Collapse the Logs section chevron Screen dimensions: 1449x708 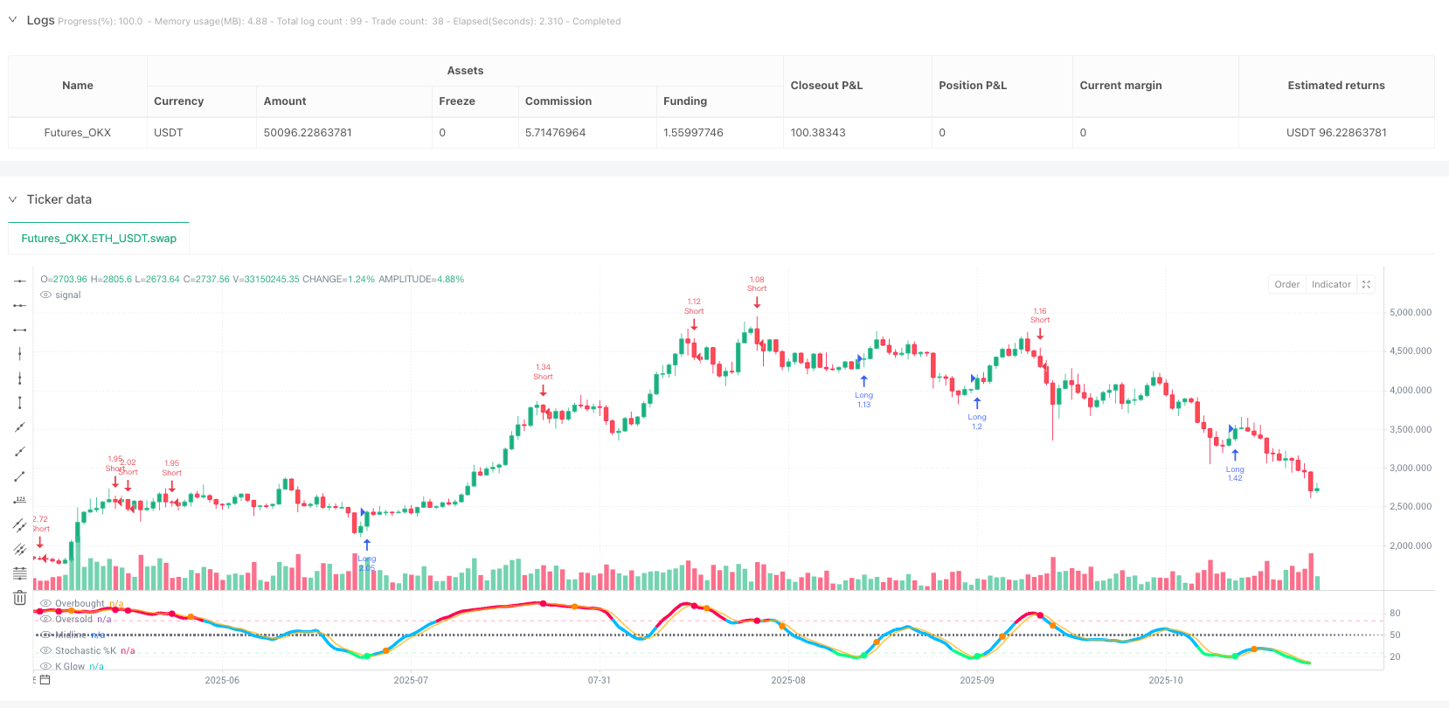click(13, 20)
